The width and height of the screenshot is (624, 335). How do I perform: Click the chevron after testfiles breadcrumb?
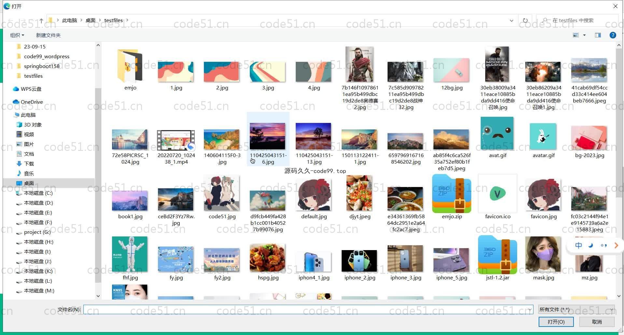point(127,20)
